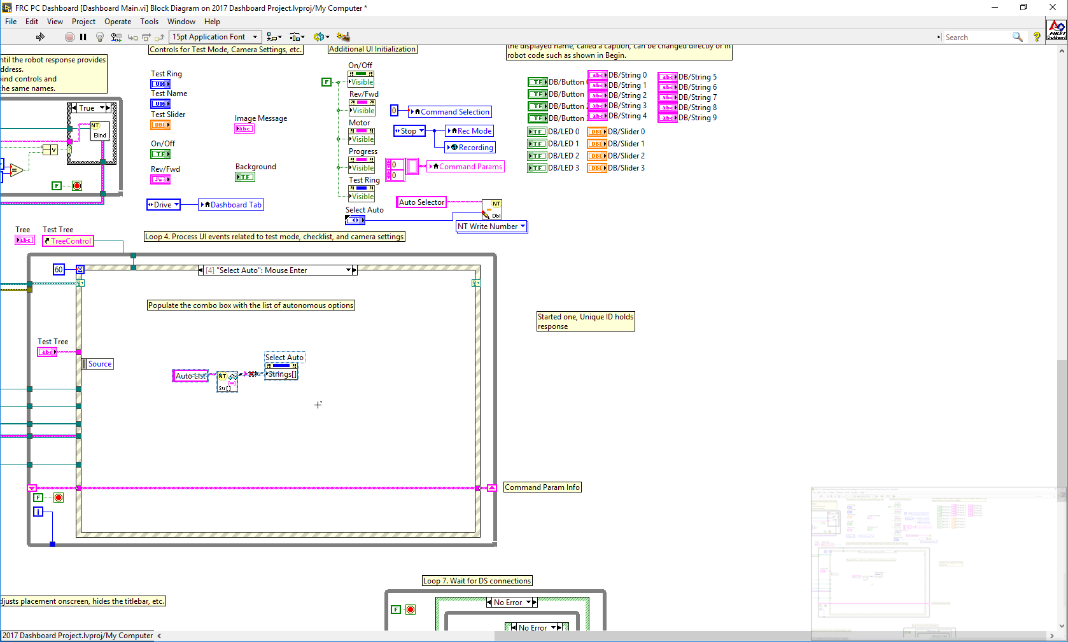The width and height of the screenshot is (1068, 642).
Task: Open the Drive enum dropdown
Action: click(164, 205)
